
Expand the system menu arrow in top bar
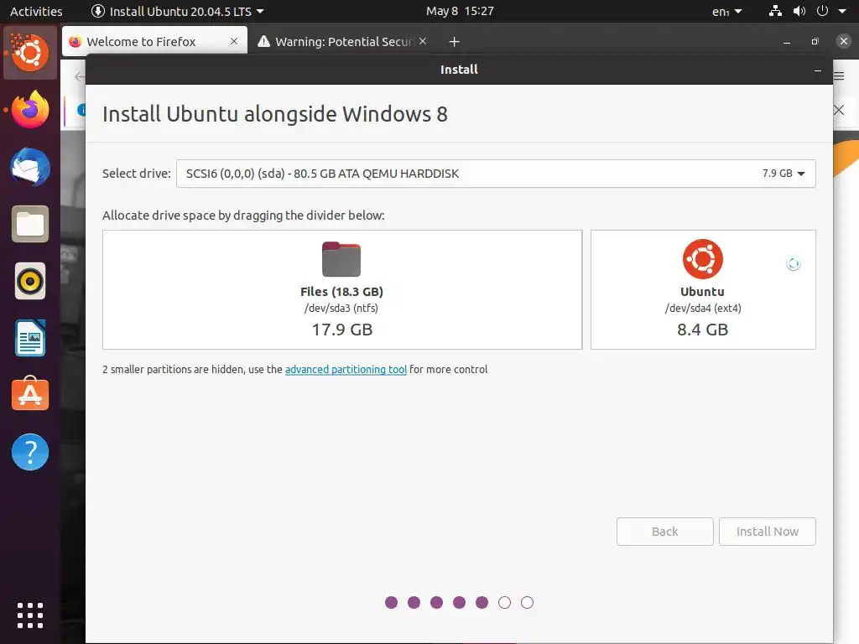pos(842,11)
